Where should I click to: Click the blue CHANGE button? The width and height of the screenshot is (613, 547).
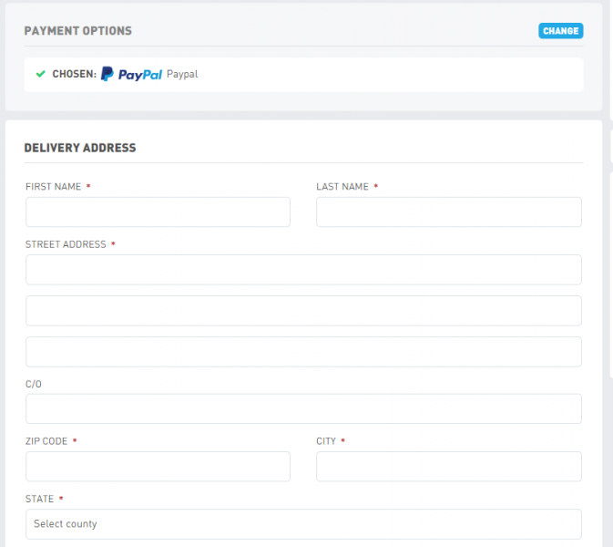[x=560, y=31]
